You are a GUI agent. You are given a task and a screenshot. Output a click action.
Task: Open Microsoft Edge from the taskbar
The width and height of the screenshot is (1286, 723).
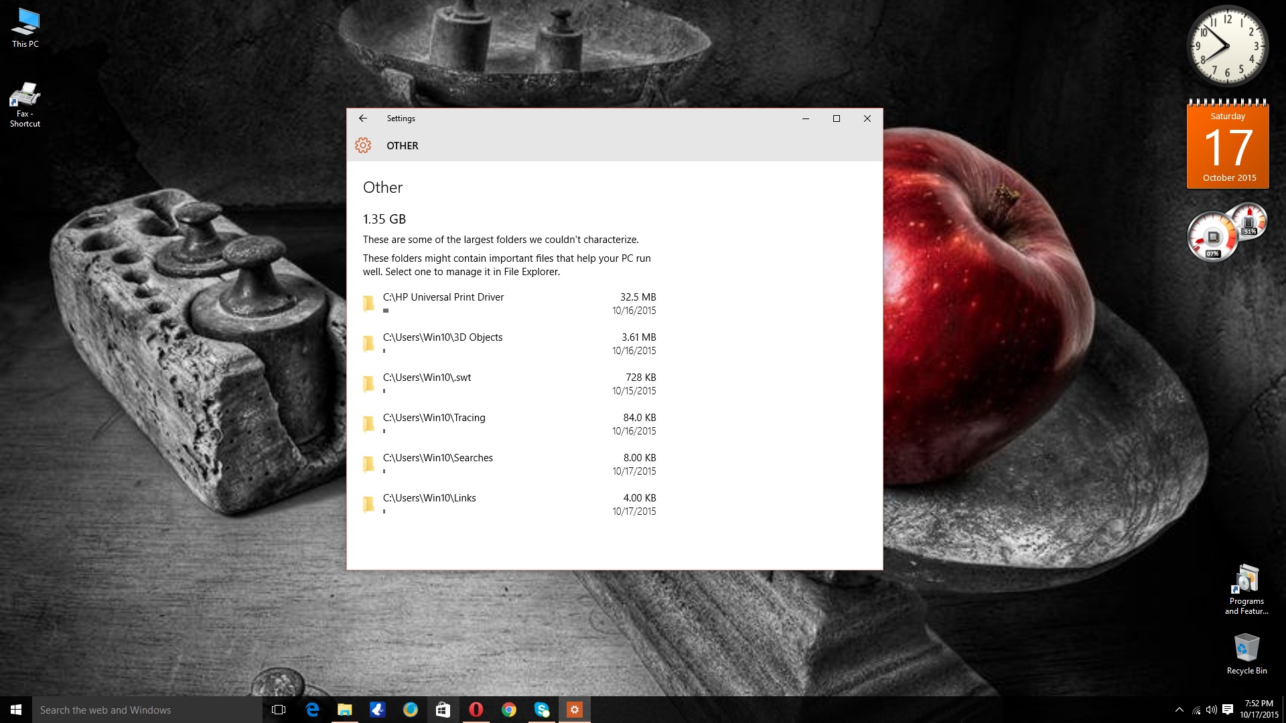coord(312,710)
